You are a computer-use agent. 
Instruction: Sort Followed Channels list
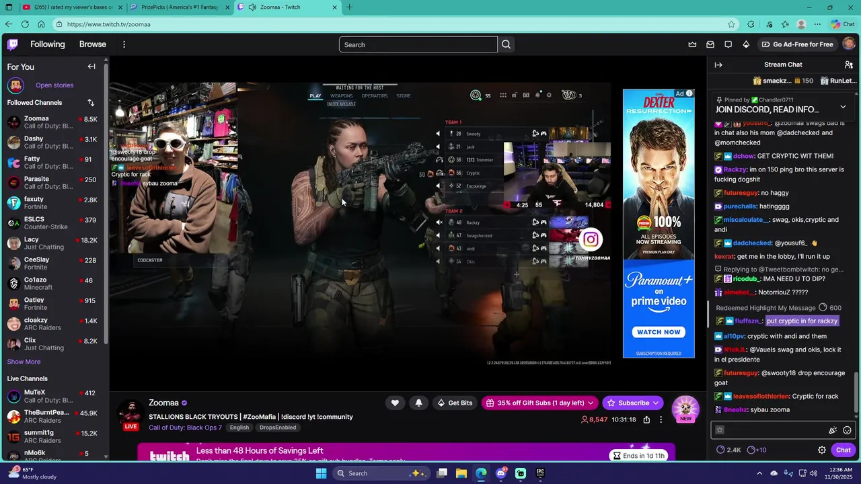click(x=91, y=103)
